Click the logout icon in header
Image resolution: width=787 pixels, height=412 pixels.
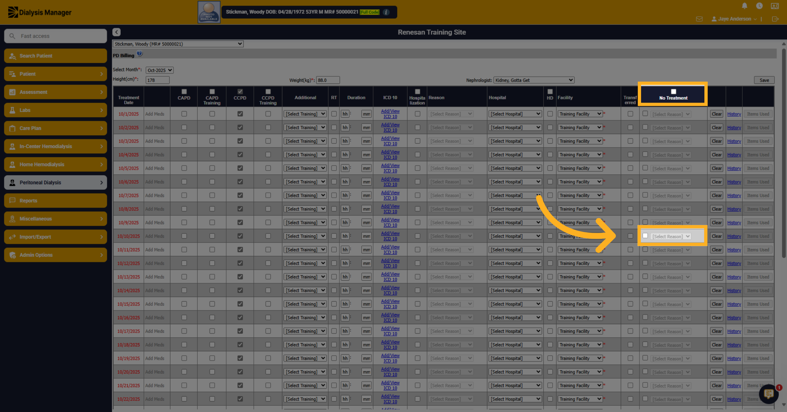pos(775,19)
